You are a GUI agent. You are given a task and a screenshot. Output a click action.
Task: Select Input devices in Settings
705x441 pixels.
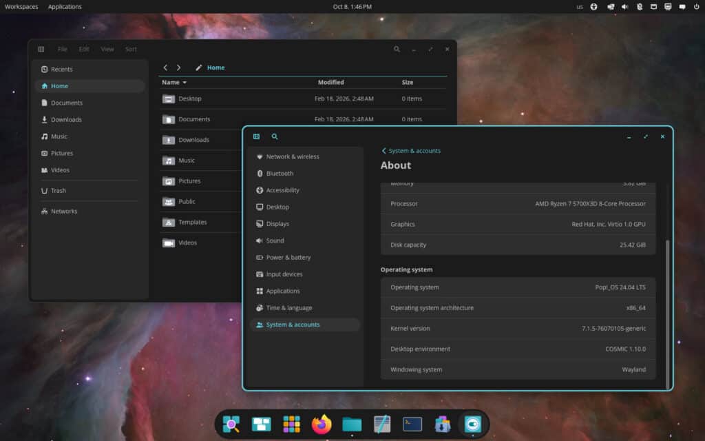[305, 274]
